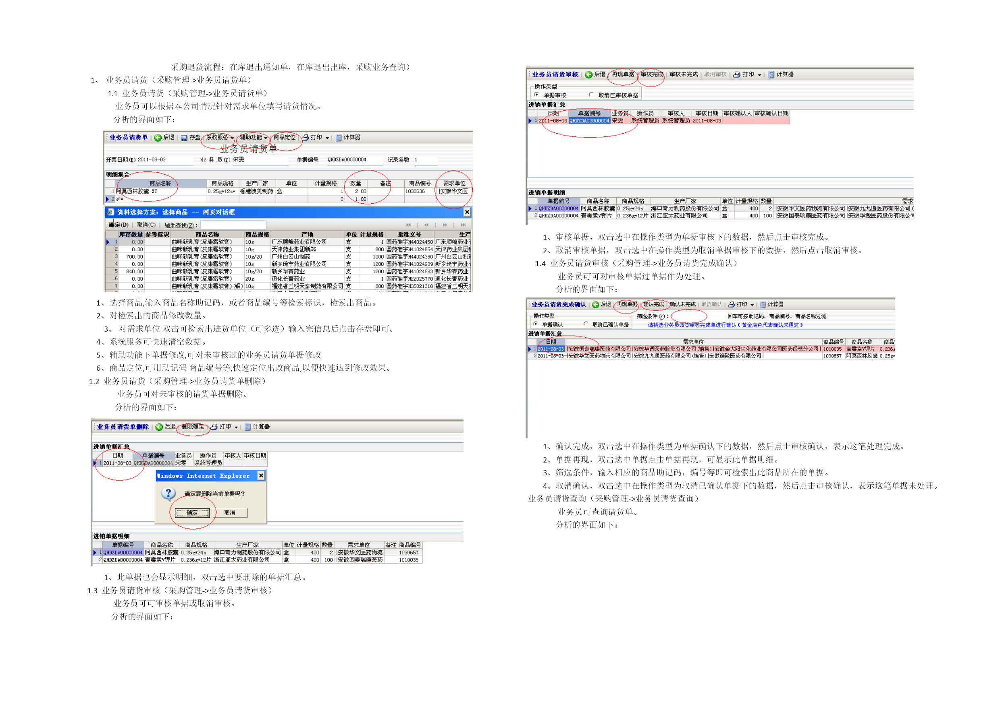Open the 辅助功能 dropdown menu
This screenshot has height=706, width=1000.
point(254,138)
